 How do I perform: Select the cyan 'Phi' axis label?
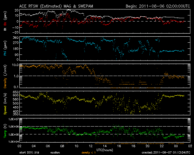pos(5,53)
